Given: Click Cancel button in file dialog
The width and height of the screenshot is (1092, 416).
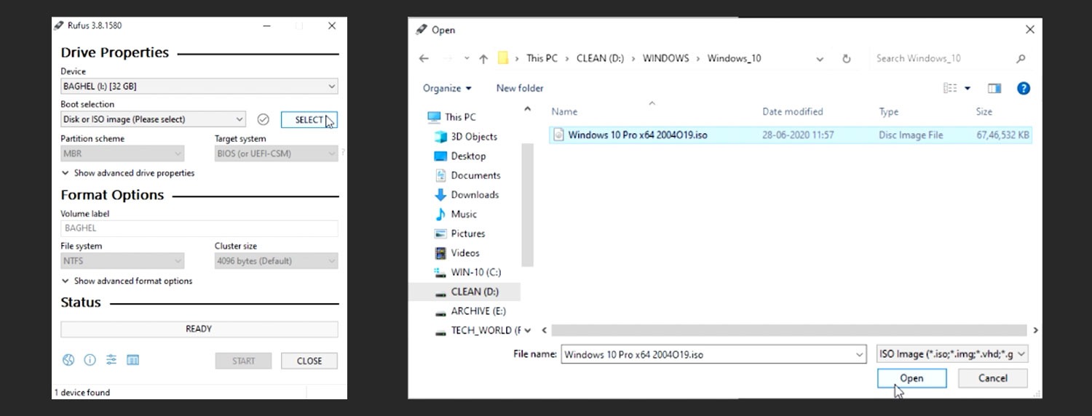Looking at the screenshot, I should click(x=993, y=378).
